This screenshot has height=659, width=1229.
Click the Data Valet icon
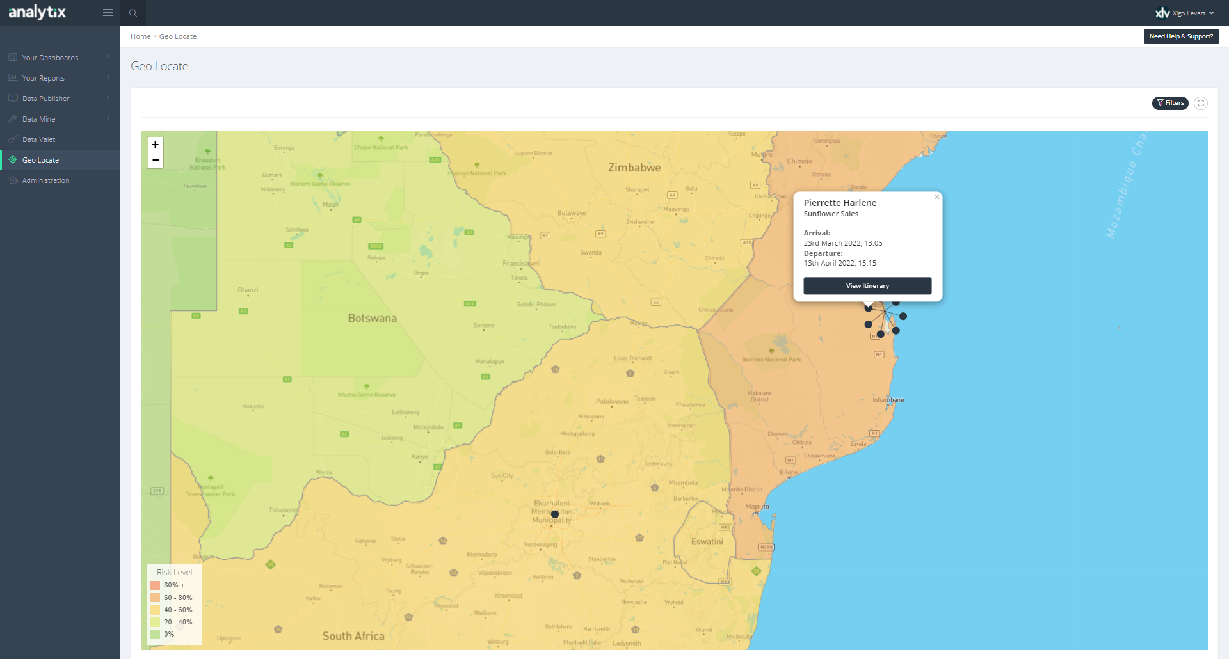(13, 139)
